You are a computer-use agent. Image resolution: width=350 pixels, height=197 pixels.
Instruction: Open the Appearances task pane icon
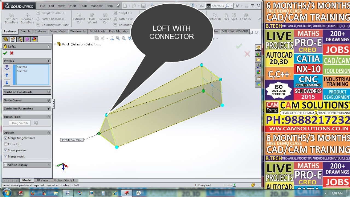pyautogui.click(x=258, y=72)
